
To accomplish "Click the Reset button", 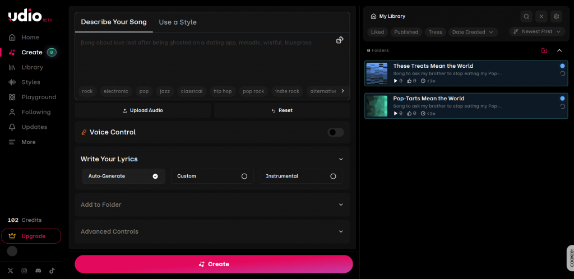I will pyautogui.click(x=282, y=110).
